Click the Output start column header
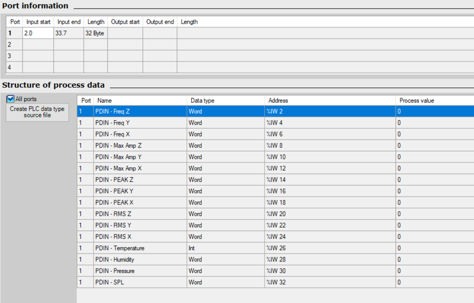This screenshot has width=474, height=303. pos(125,22)
